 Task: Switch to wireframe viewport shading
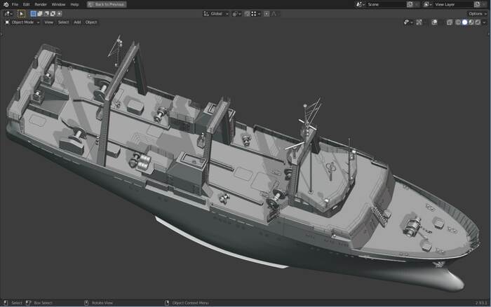click(458, 22)
